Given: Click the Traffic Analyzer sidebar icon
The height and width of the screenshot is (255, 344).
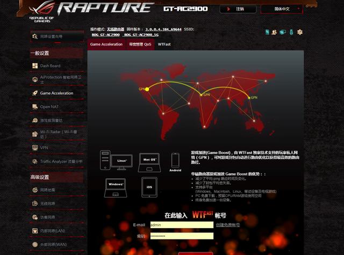Looking at the screenshot, I should click(35, 162).
